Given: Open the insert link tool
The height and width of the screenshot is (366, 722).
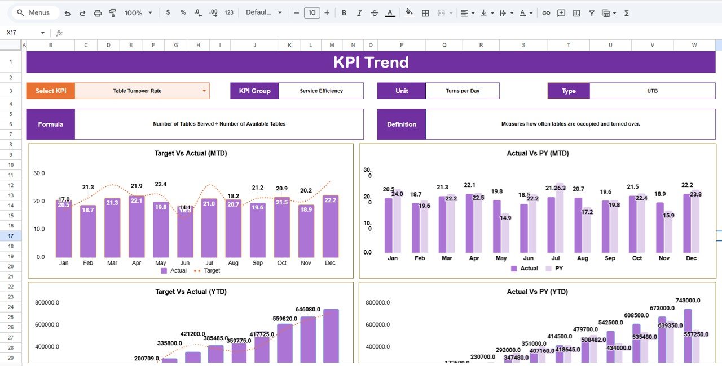Looking at the screenshot, I should click(545, 12).
